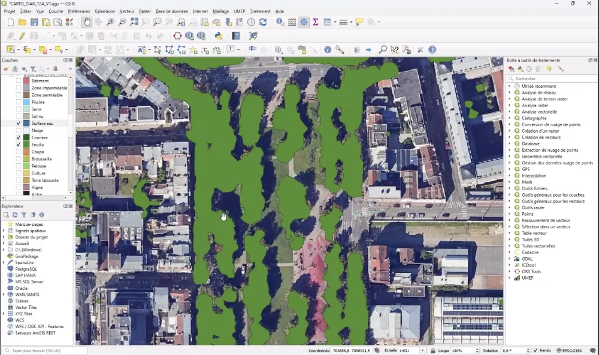The width and height of the screenshot is (599, 355).
Task: Save the project with the floppy icon
Action: pos(34,22)
